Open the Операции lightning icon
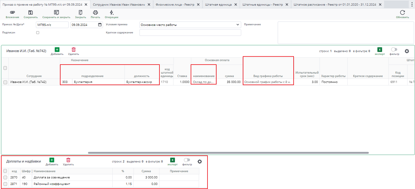 [111, 12]
